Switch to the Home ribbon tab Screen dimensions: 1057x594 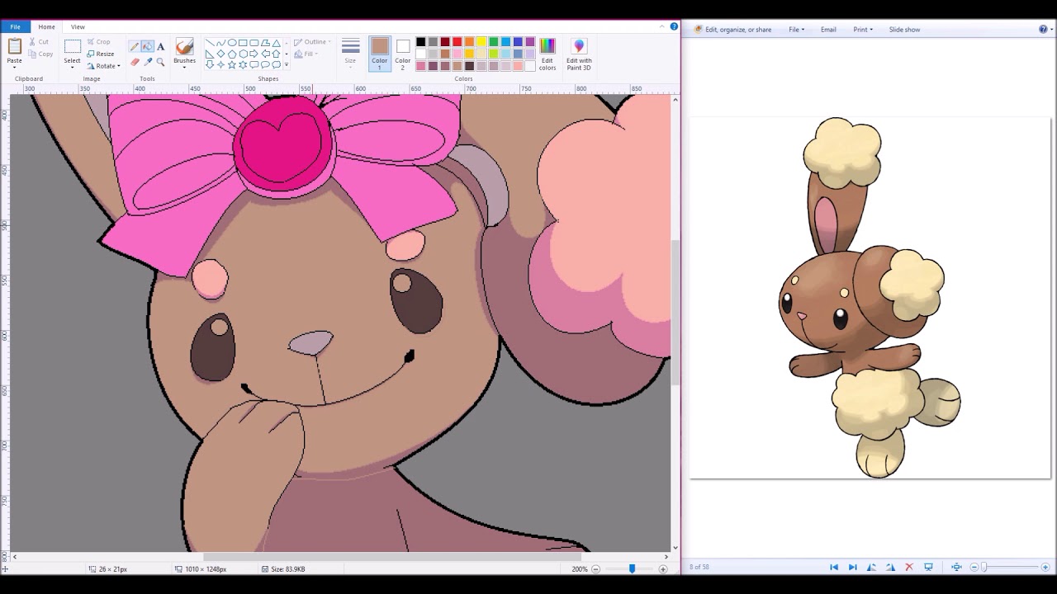click(x=46, y=26)
